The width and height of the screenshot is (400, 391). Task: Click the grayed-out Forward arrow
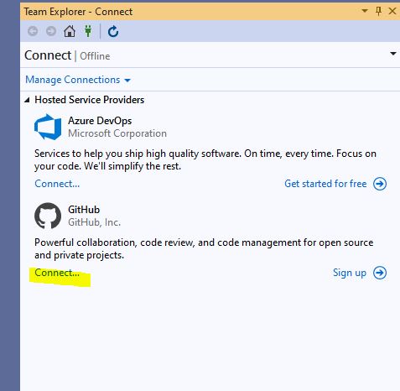51,31
